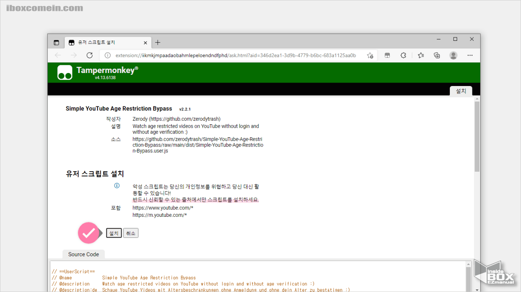Viewport: 521px width, 292px height.
Task: Click 설치 to install the userscript
Action: coord(113,233)
